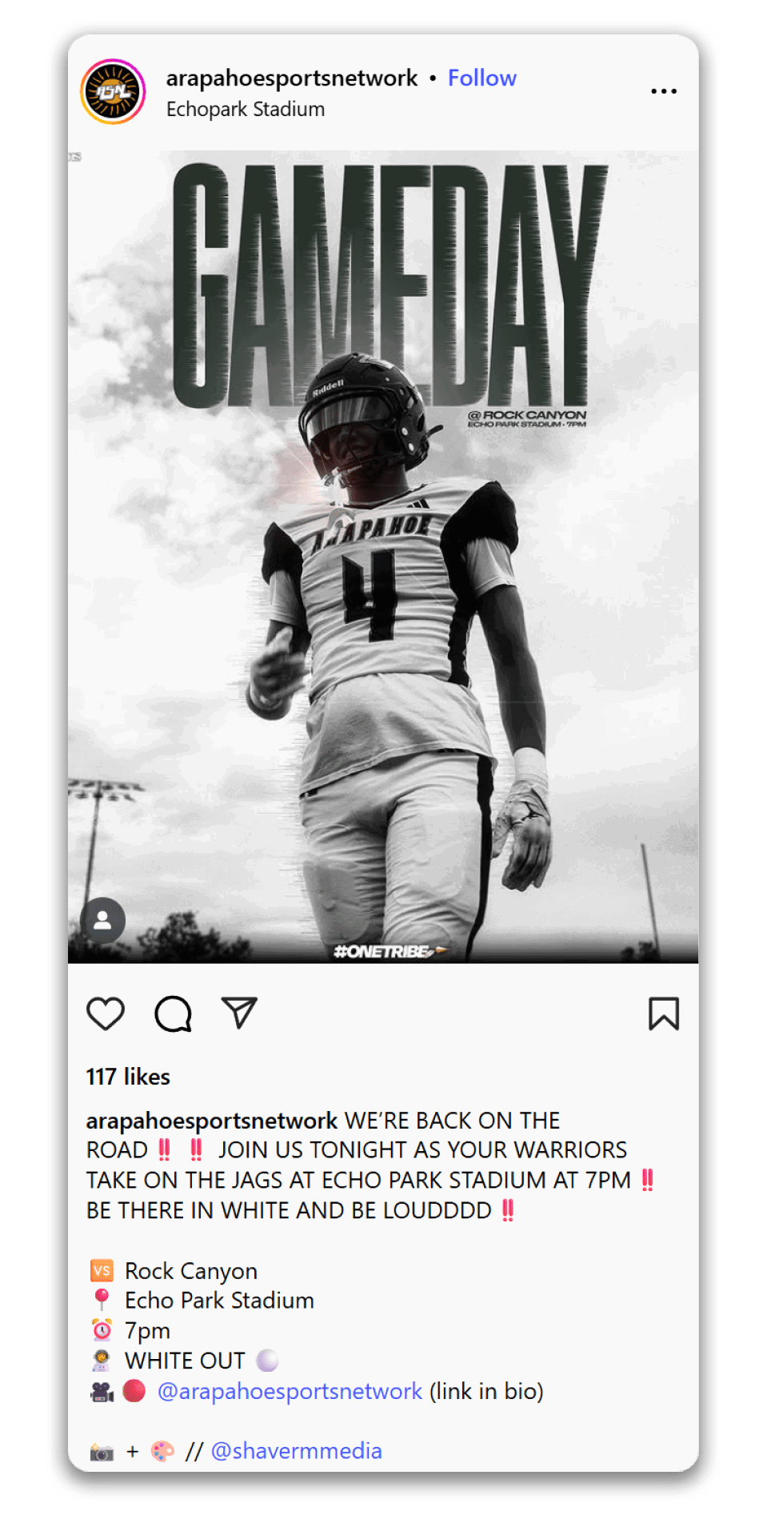Open the @arapahoesportsnetwork mention in the caption
The height and width of the screenshot is (1539, 767).
pyautogui.click(x=290, y=1391)
